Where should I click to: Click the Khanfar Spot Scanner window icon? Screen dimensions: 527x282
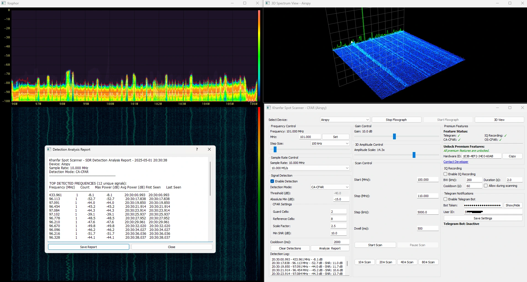click(268, 108)
